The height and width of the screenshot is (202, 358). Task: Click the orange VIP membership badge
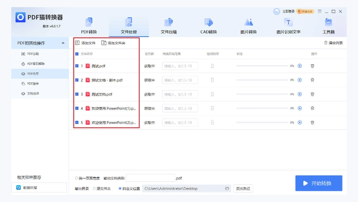(x=305, y=11)
